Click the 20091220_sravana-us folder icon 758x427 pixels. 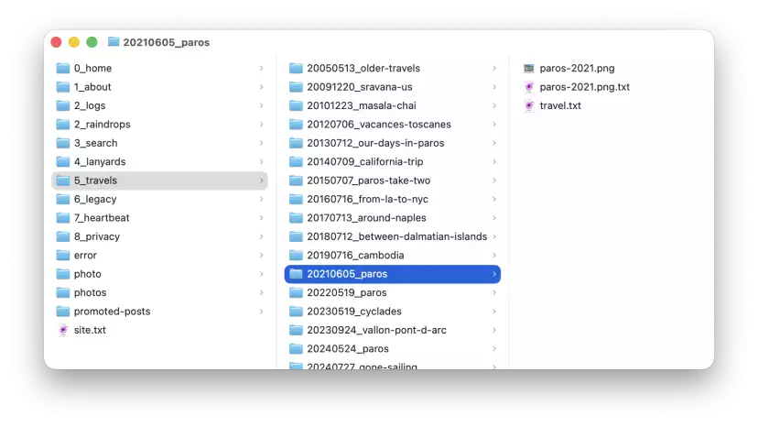point(296,87)
